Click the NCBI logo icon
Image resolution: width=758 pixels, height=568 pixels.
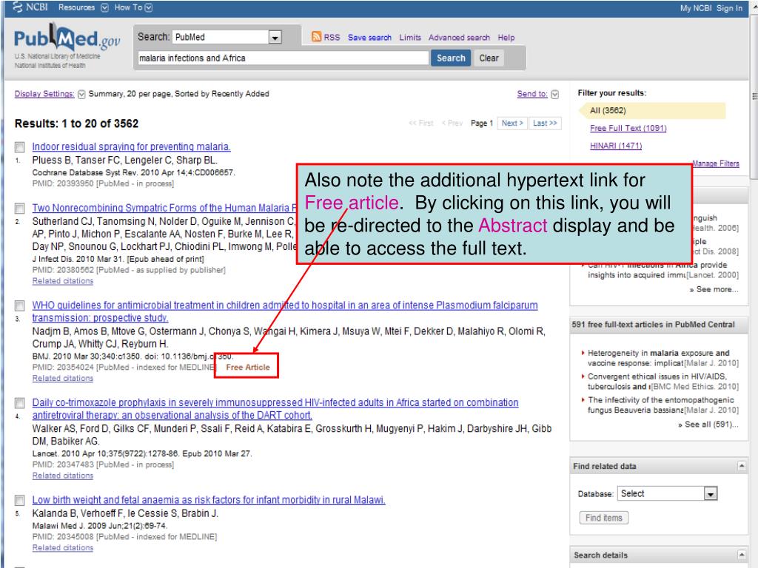pos(18,7)
